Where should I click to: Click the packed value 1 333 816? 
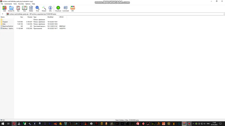pos(29,24)
